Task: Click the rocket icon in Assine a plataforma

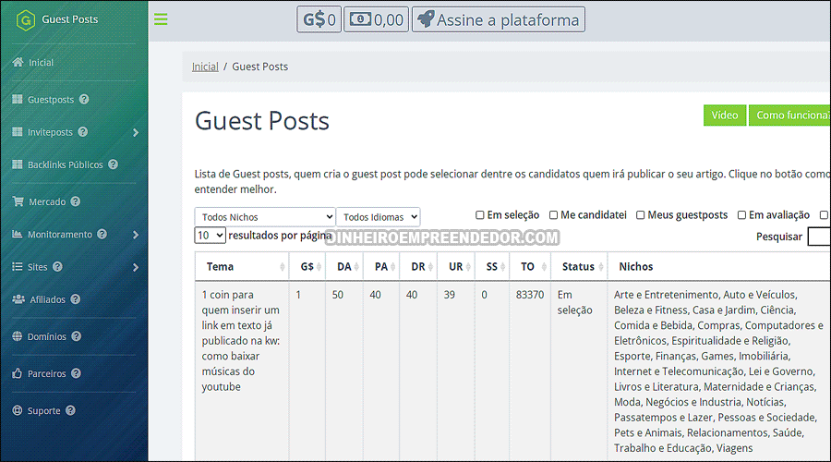Action: (426, 19)
